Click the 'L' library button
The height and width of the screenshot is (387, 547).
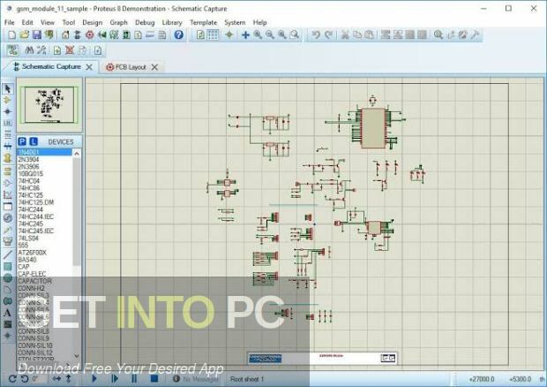pos(34,141)
